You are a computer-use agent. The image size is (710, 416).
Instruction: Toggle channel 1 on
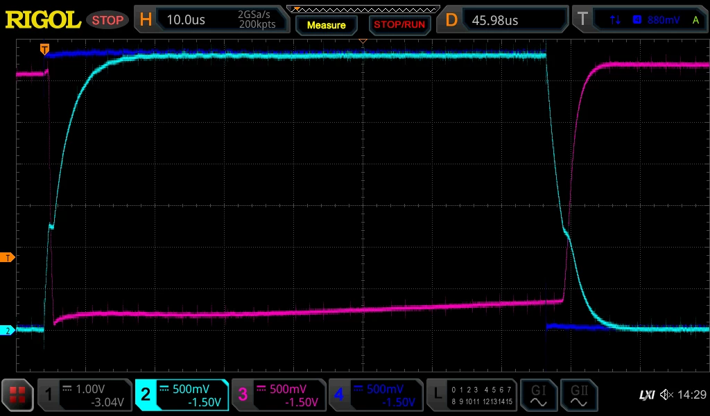tap(49, 395)
